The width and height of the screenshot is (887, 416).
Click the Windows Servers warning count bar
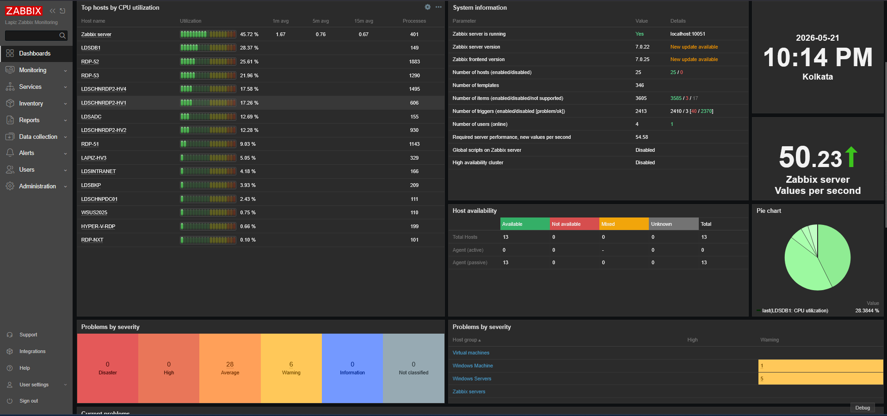[821, 379]
